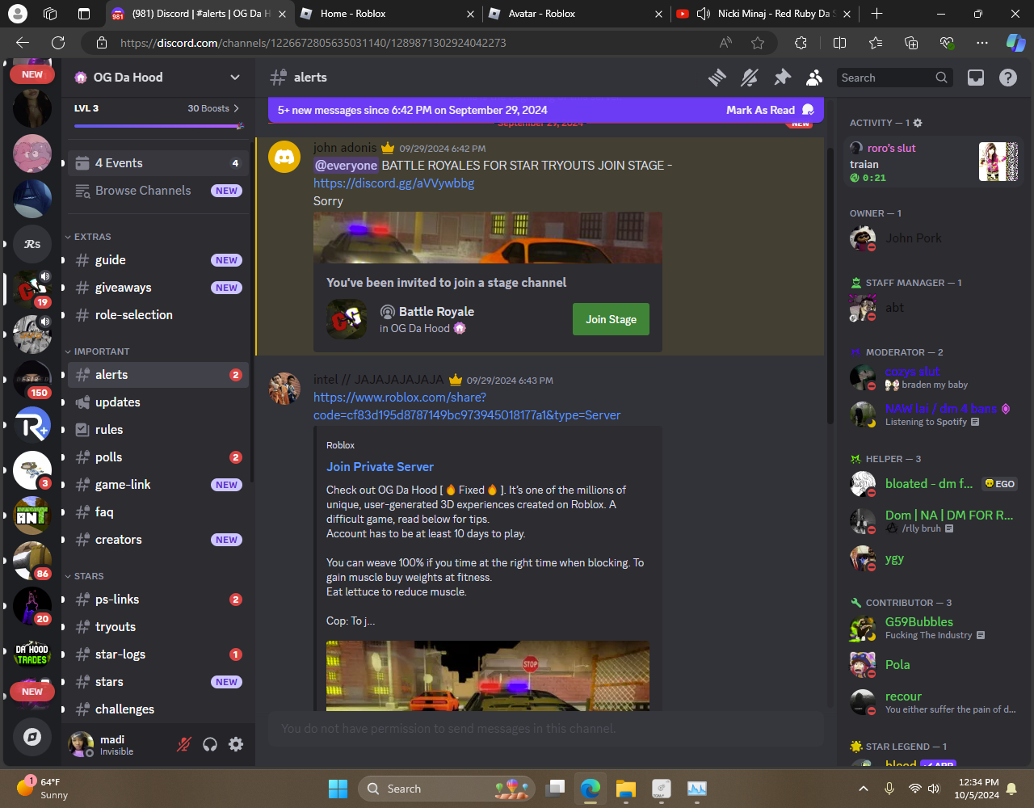Screen dimensions: 1034x808
Task: Click the Discord search field
Action: [x=894, y=78]
